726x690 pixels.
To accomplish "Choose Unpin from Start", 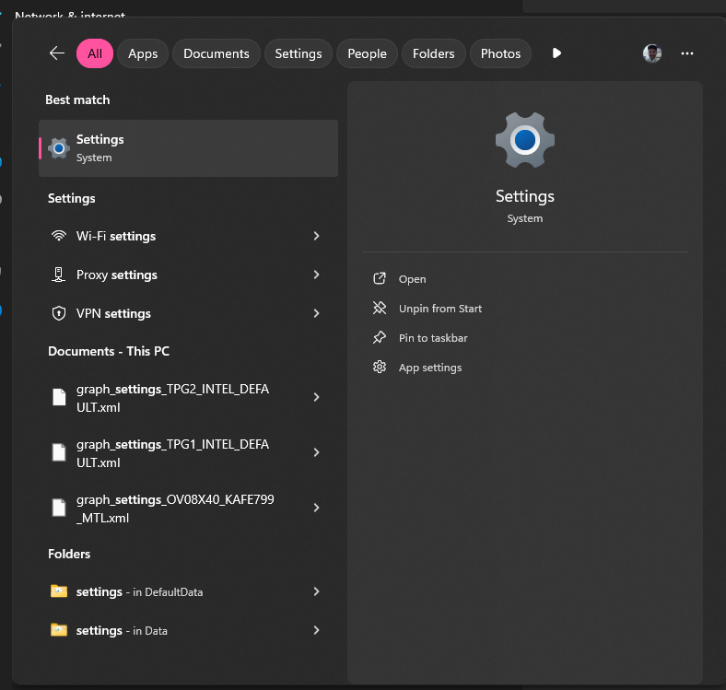I will [439, 309].
